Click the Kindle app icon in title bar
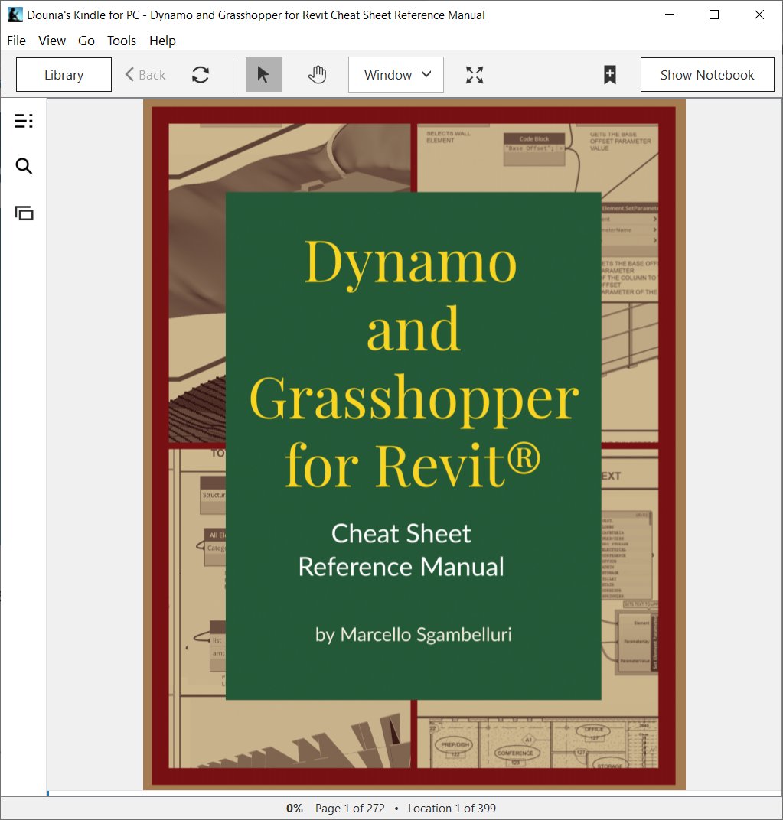The height and width of the screenshot is (820, 783). (15, 15)
